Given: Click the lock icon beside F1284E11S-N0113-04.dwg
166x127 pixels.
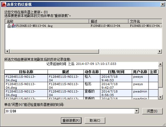Looking at the screenshot, I should click(9, 26).
